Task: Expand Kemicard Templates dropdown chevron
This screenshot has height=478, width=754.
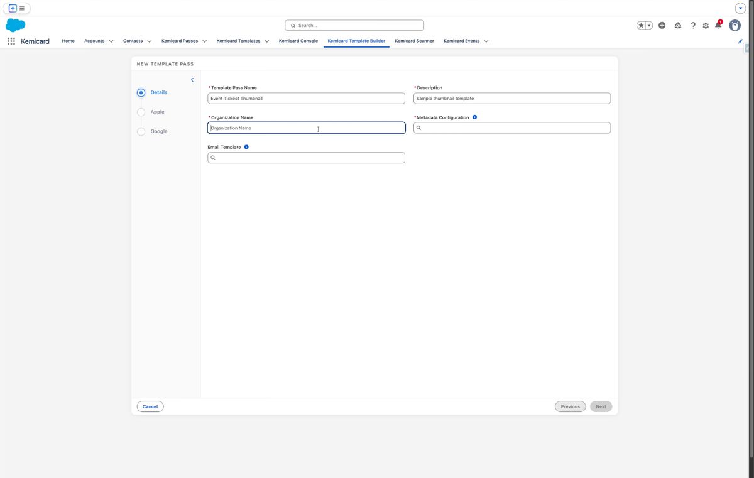Action: click(267, 41)
